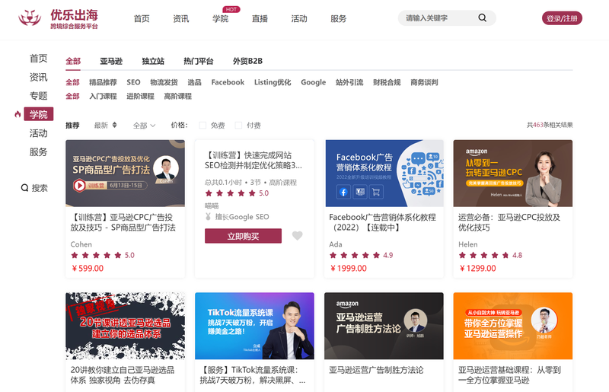Filter by 财税合规 topic
The width and height of the screenshot is (609, 392).
(387, 82)
